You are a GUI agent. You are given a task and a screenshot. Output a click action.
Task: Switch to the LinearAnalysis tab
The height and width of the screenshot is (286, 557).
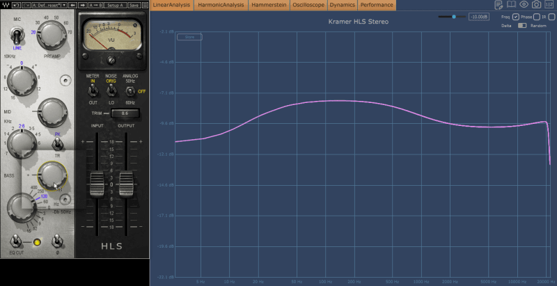pyautogui.click(x=171, y=5)
